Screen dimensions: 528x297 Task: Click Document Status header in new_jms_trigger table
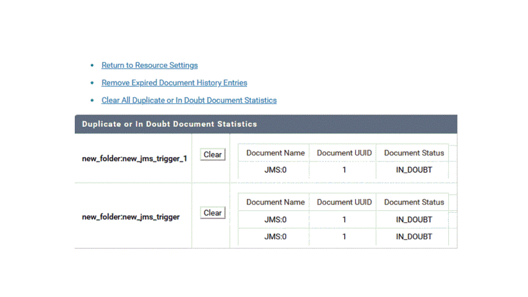[x=414, y=202]
